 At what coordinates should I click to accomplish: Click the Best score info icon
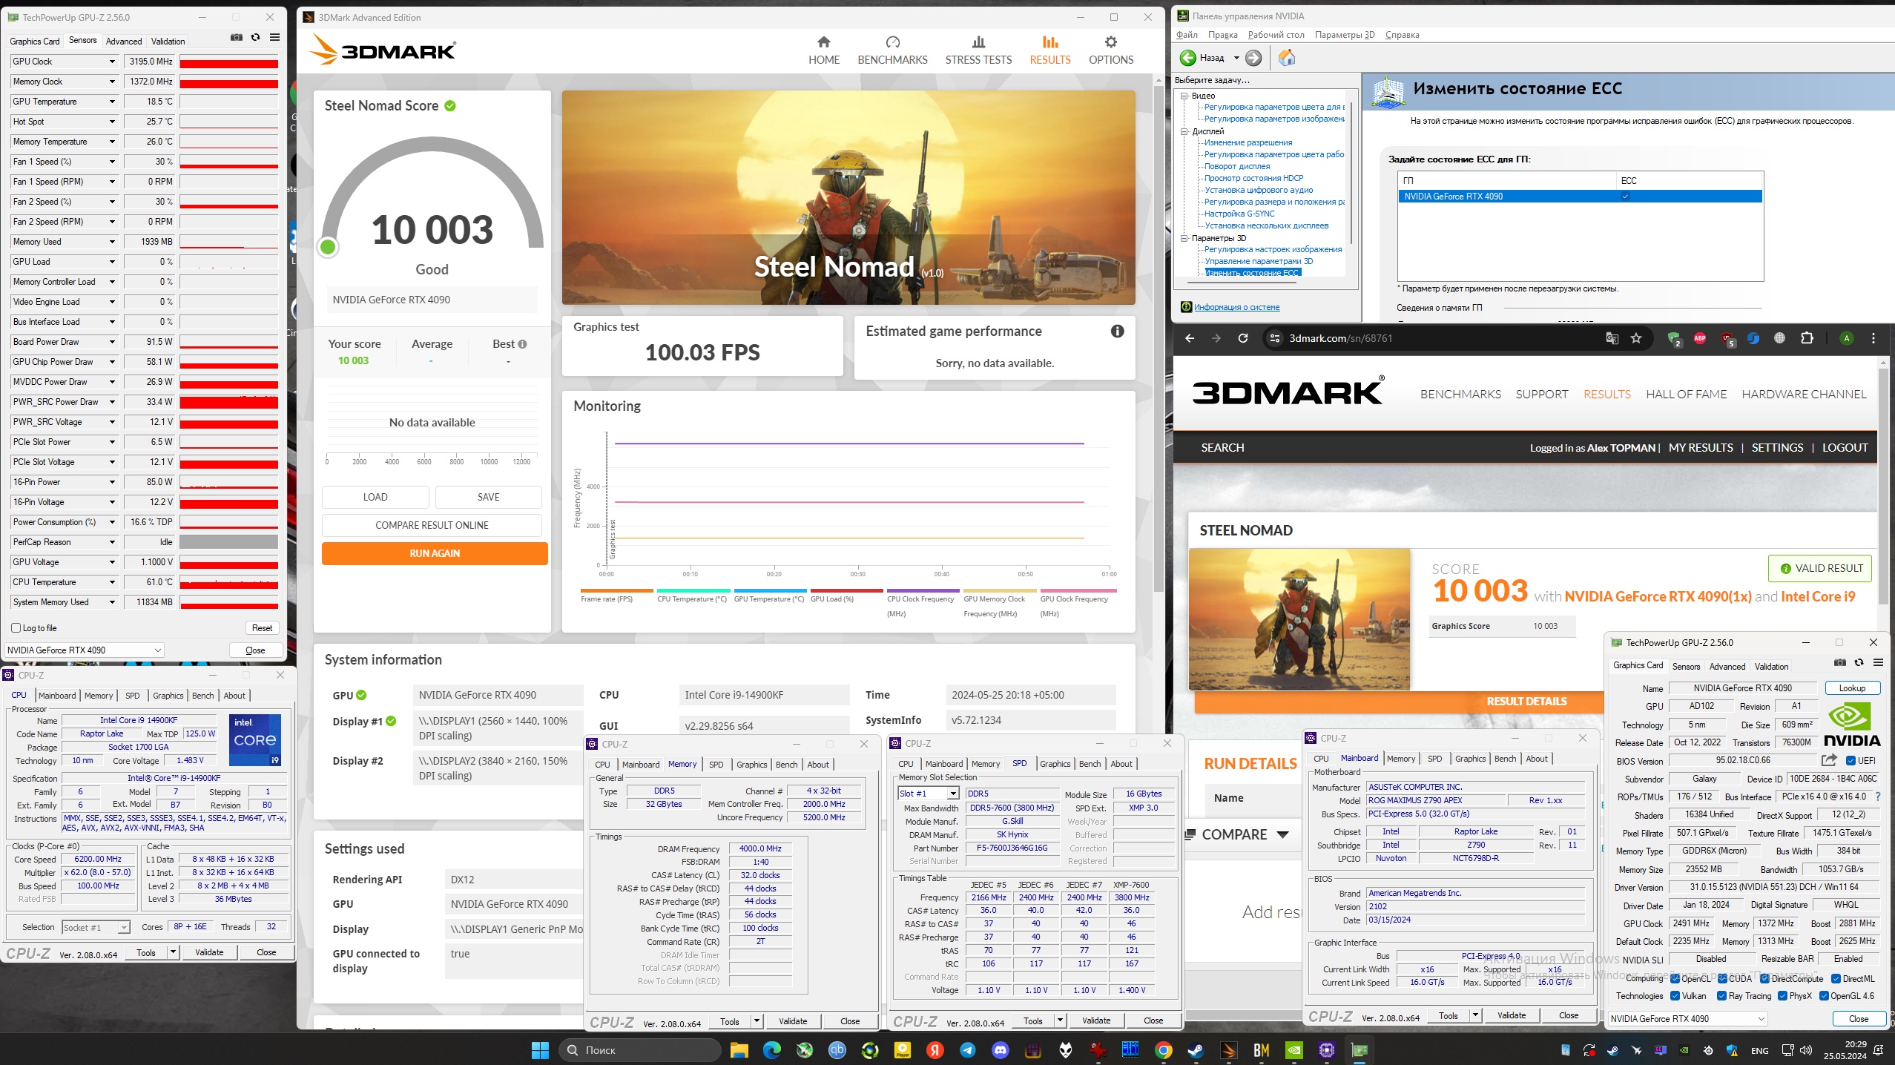coord(523,344)
